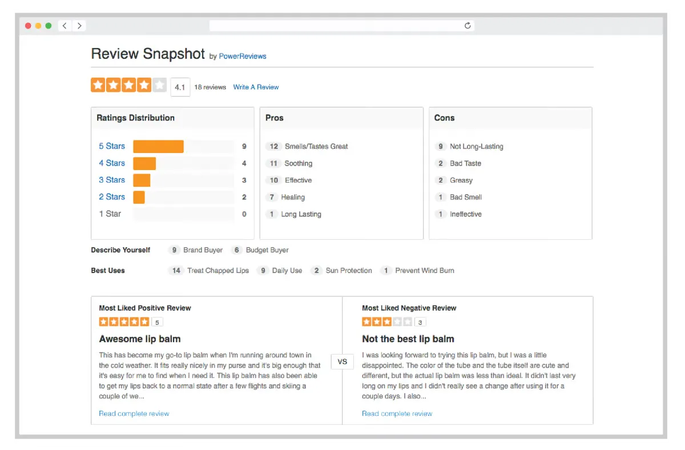685x450 pixels.
Task: Click the 5 Stars orange distribution bar
Action: tap(158, 147)
